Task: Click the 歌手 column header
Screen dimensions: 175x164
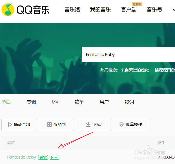Action: (x=161, y=143)
